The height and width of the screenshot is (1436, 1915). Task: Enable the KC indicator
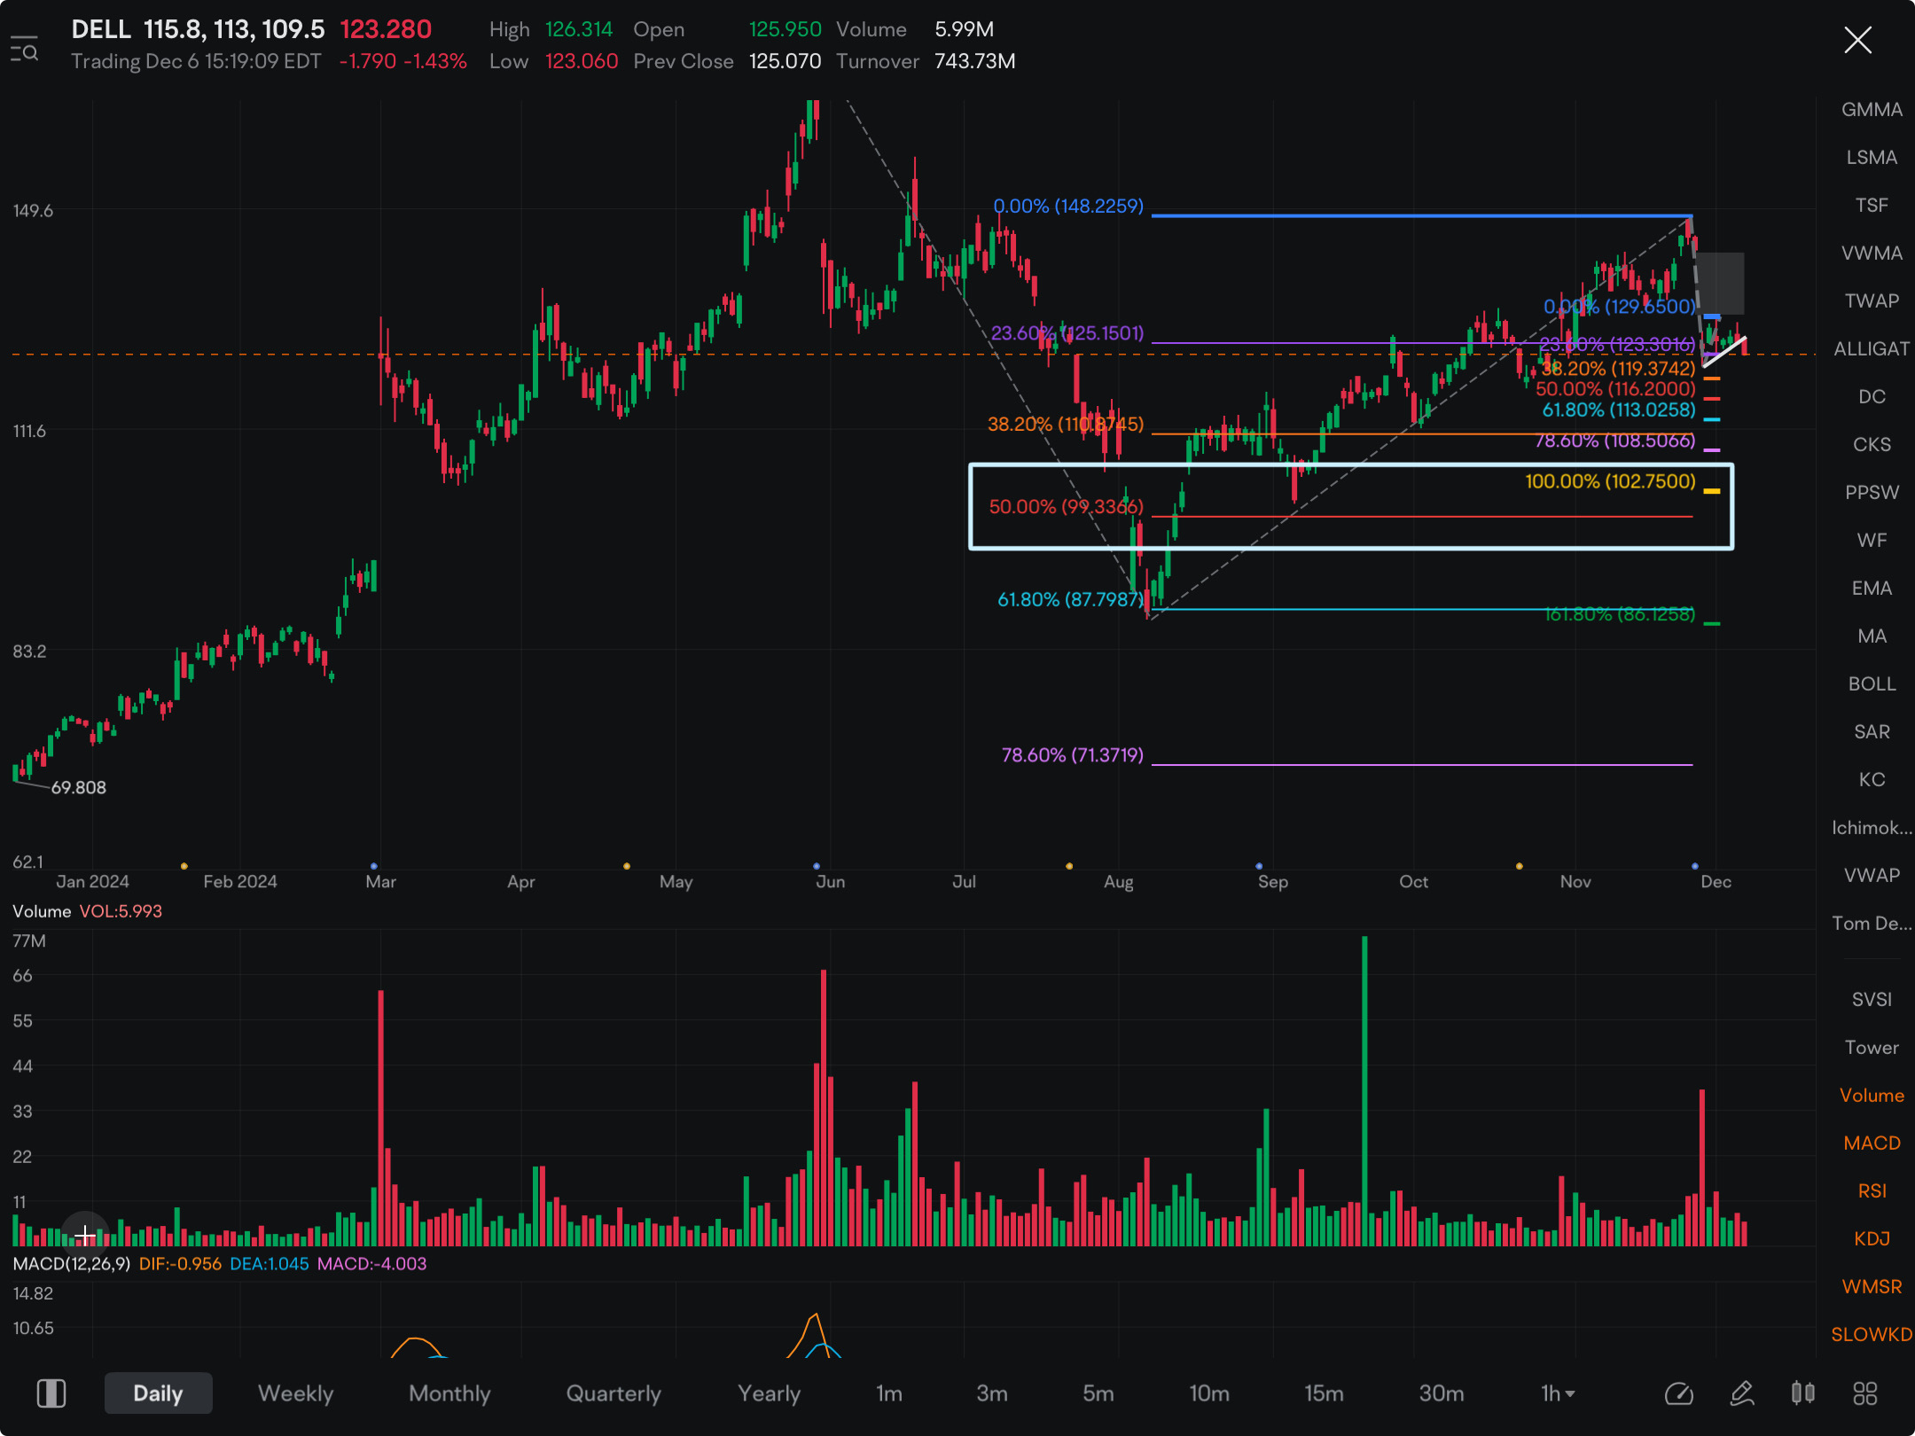(1872, 780)
